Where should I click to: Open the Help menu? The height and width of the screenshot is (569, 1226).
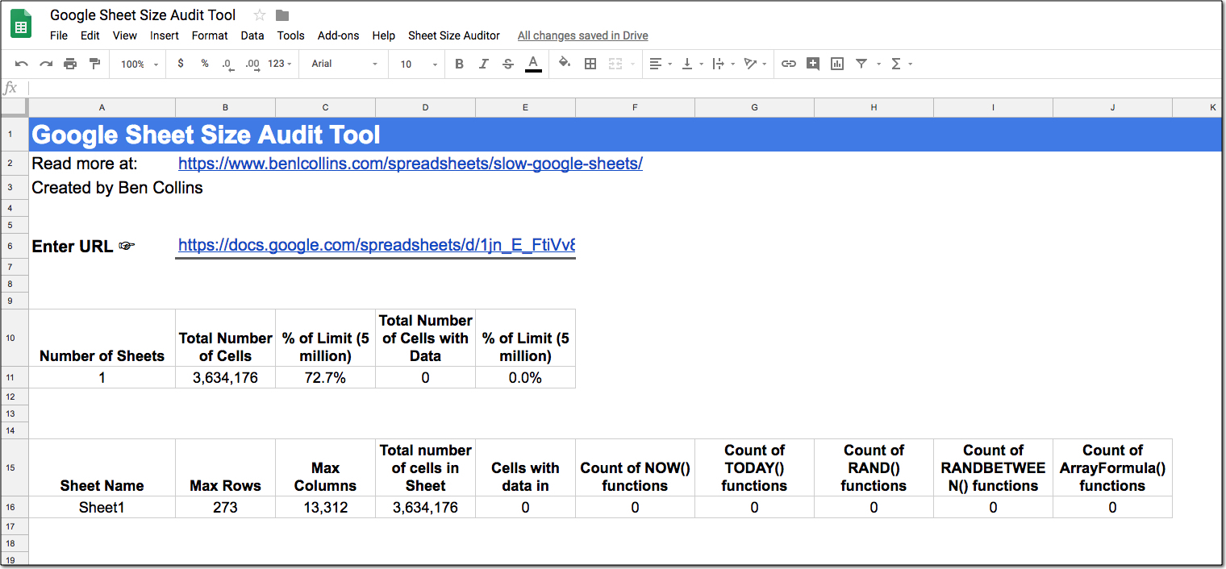(x=384, y=35)
